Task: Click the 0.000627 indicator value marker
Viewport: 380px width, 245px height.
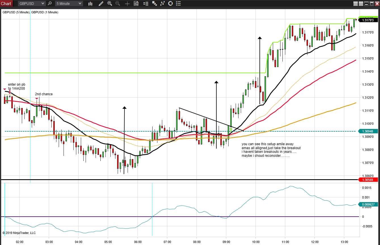Action: pyautogui.click(x=368, y=204)
